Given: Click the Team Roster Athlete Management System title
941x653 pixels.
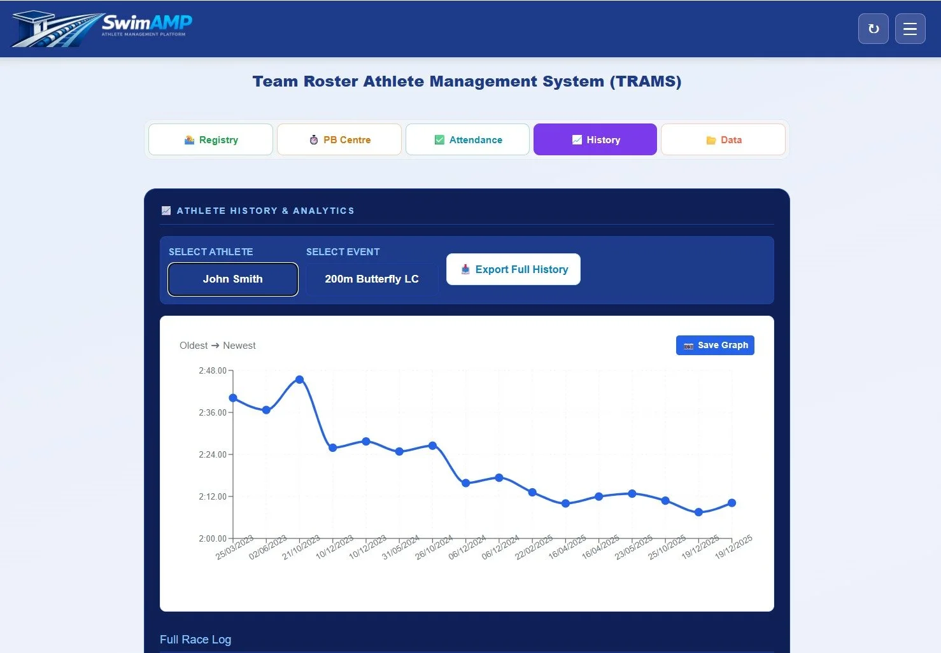Looking at the screenshot, I should click(x=467, y=81).
